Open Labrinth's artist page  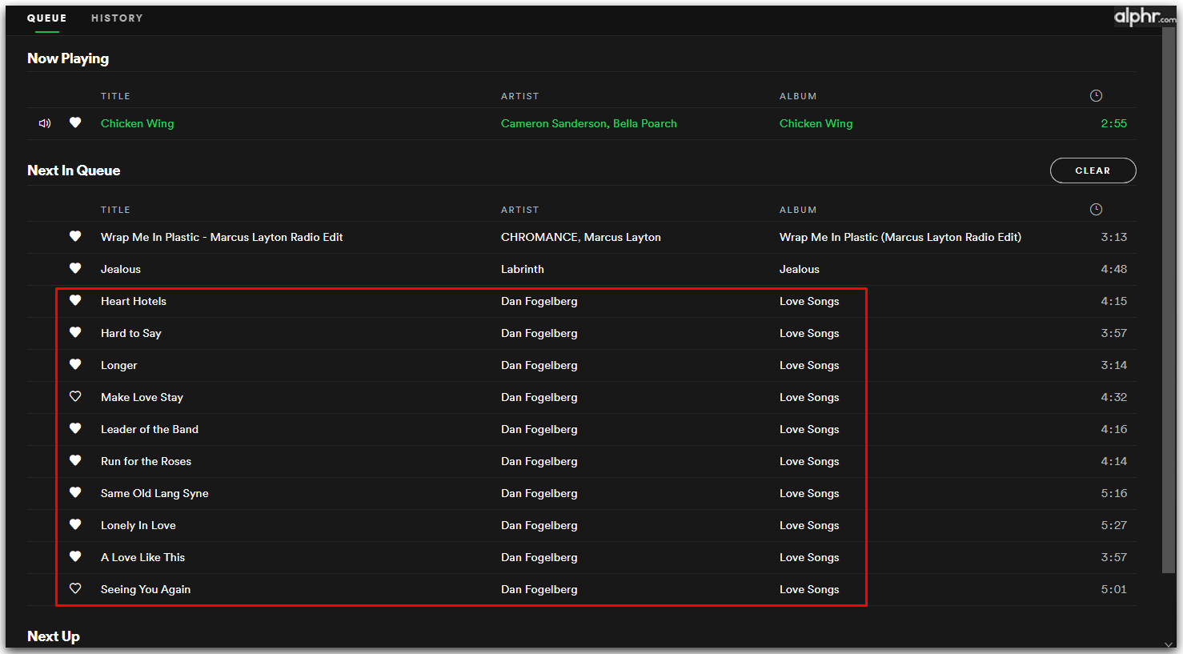tap(522, 268)
